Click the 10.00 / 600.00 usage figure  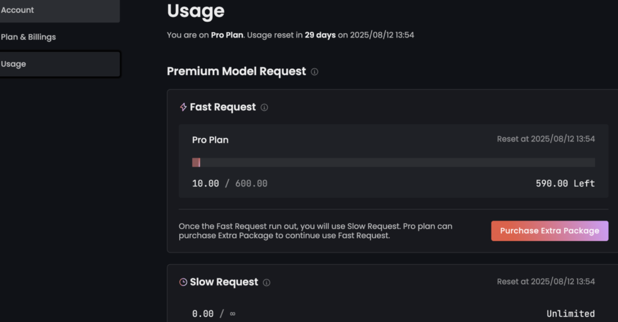click(229, 183)
